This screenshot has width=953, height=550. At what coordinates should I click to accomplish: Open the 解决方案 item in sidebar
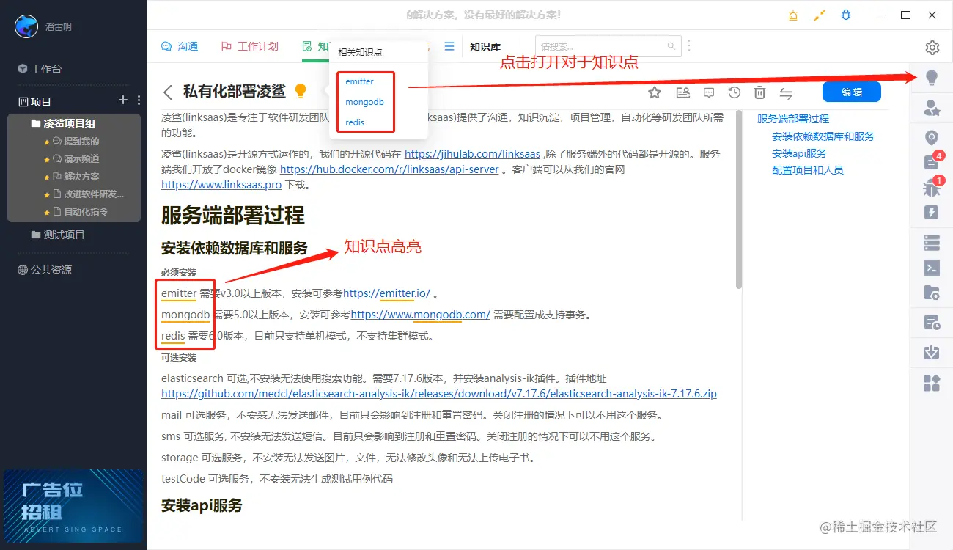[x=76, y=177]
